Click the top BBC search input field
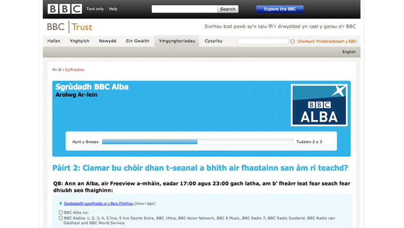 tap(184, 9)
